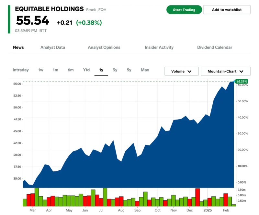
Task: Switch chart range to 3y
Action: 115,70
